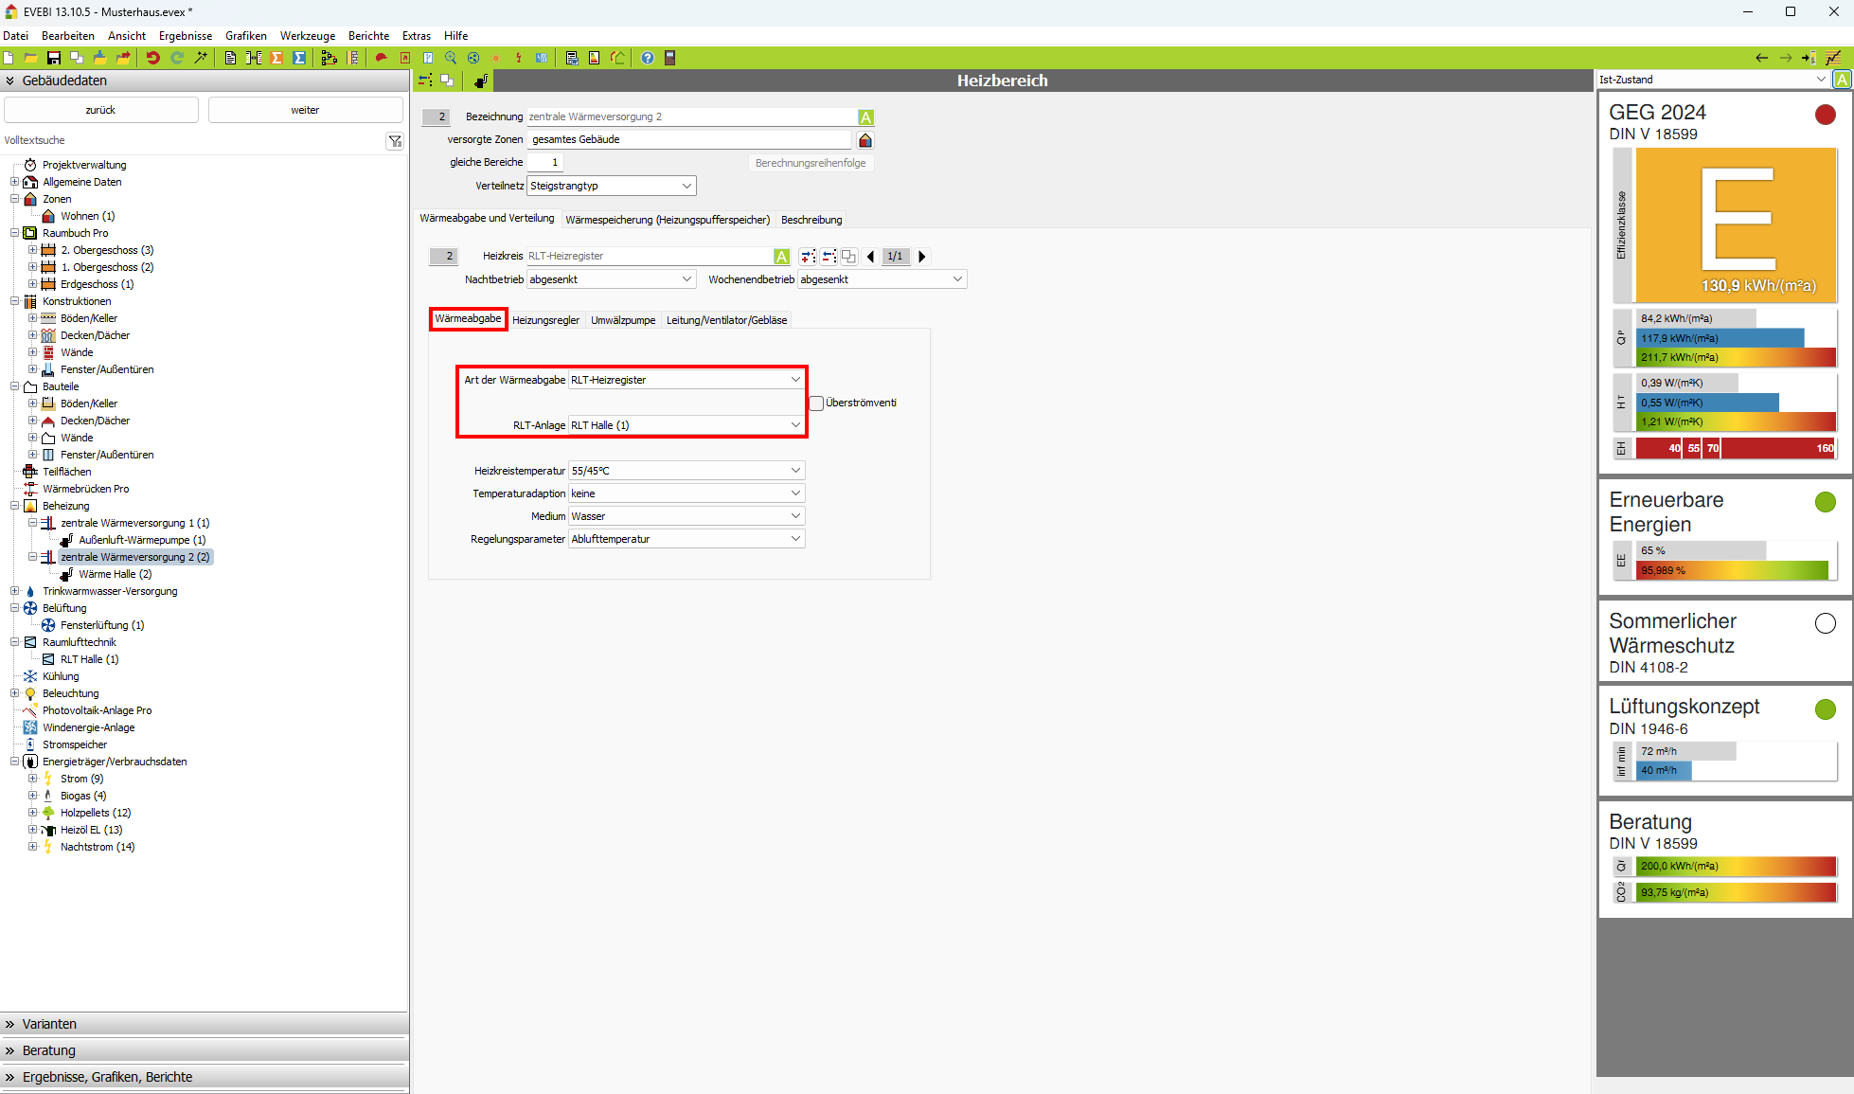Toggle green A button next to Bezeichnung
Image resolution: width=1854 pixels, height=1094 pixels.
click(x=865, y=117)
